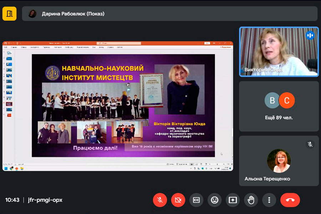Click the Windows Start button in shared taskbar
This screenshot has width=321, height=214.
[x=6, y=168]
